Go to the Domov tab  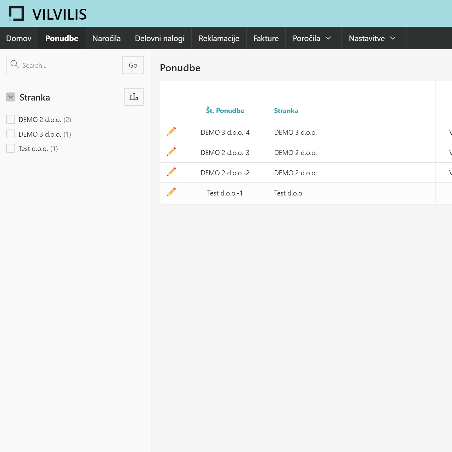pos(19,38)
